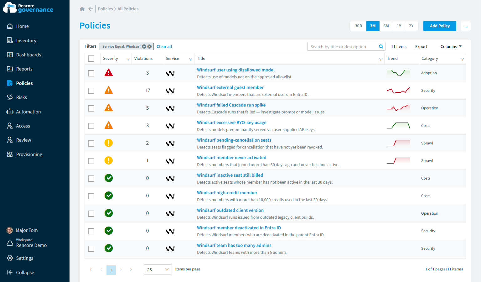The image size is (481, 282).
Task: Check the pending-cancellation seats row
Action: click(91, 144)
